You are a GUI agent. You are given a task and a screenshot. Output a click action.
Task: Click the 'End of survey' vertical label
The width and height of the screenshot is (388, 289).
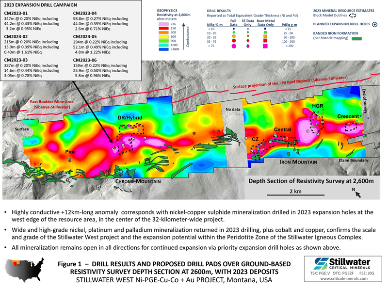click(365, 101)
